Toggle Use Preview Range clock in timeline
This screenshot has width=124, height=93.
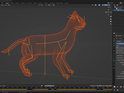[97, 86]
